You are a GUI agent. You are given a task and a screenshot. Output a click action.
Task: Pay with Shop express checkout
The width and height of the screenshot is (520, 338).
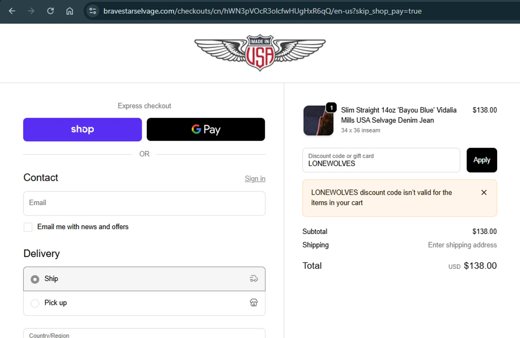[x=83, y=129]
